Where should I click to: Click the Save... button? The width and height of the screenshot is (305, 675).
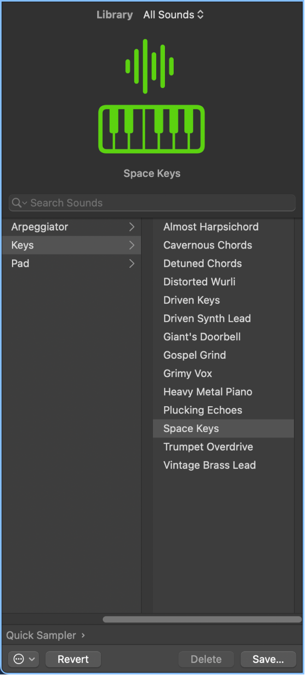(268, 659)
